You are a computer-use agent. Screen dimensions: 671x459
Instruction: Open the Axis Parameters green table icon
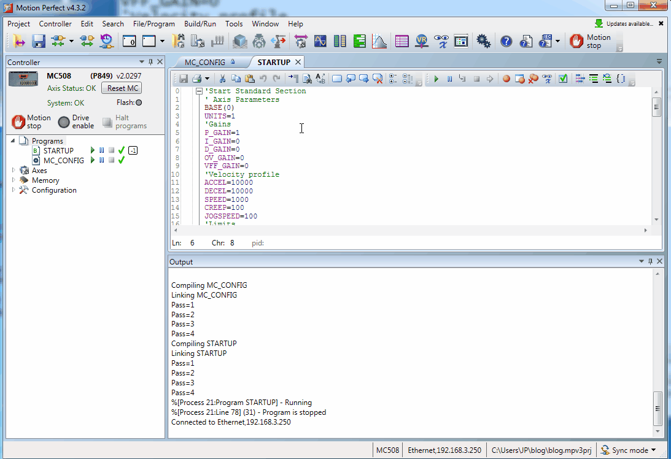[x=360, y=41]
